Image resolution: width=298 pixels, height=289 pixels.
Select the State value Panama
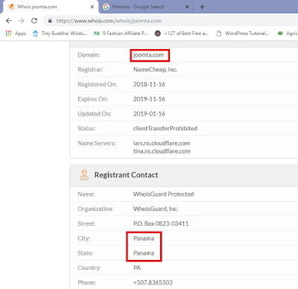[x=144, y=253]
